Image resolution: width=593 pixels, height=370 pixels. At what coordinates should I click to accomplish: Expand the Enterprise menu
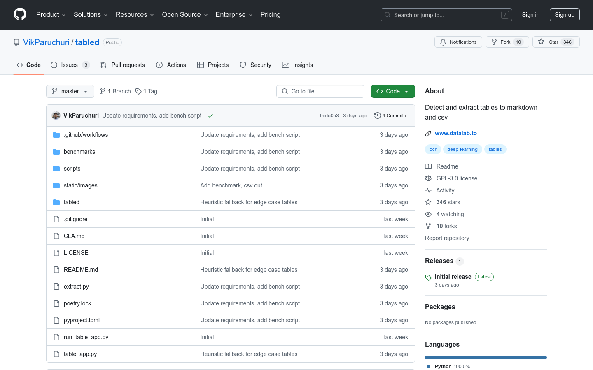[234, 15]
